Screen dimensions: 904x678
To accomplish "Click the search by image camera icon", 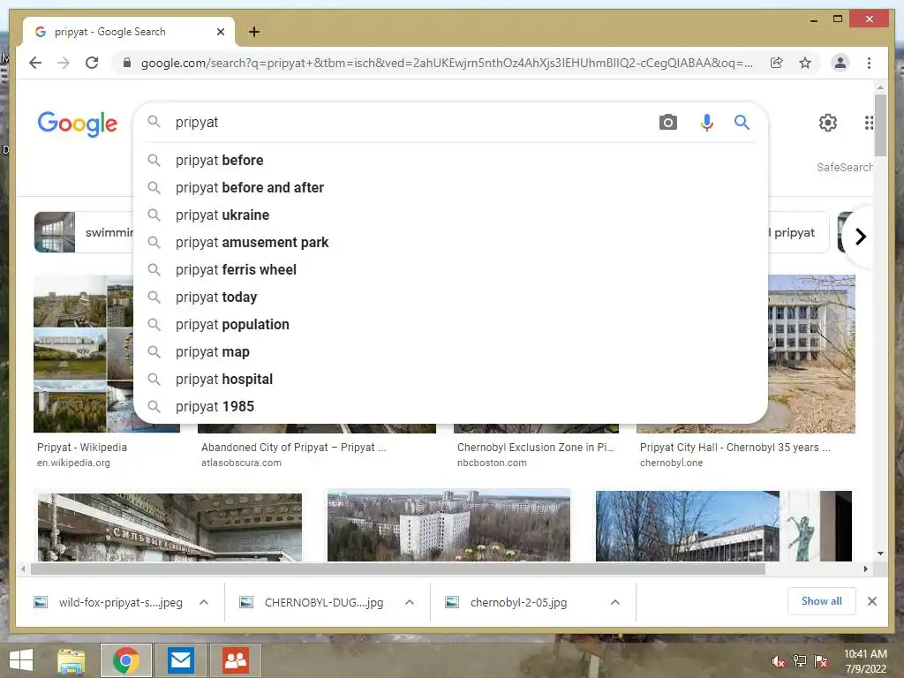I will [667, 122].
